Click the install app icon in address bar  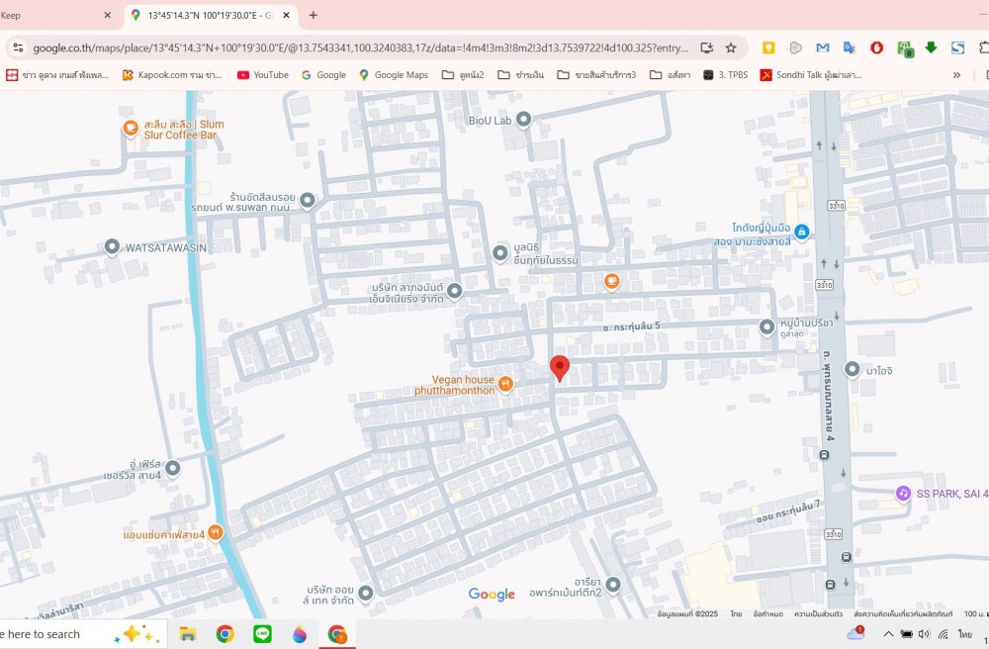coord(706,47)
